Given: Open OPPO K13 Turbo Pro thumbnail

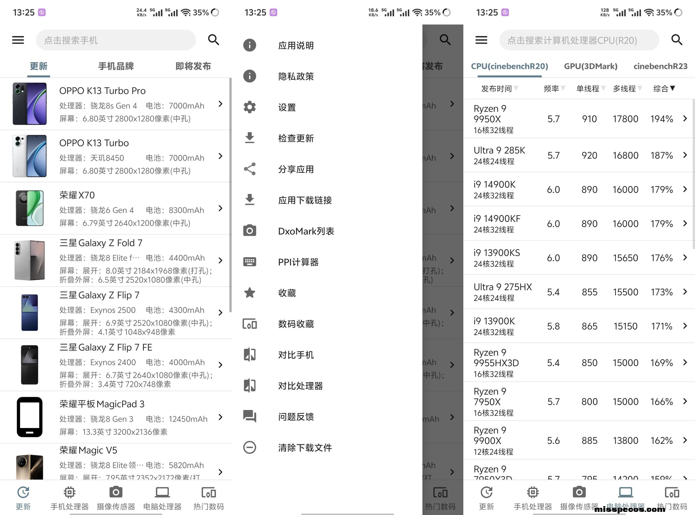Looking at the screenshot, I should click(x=30, y=104).
